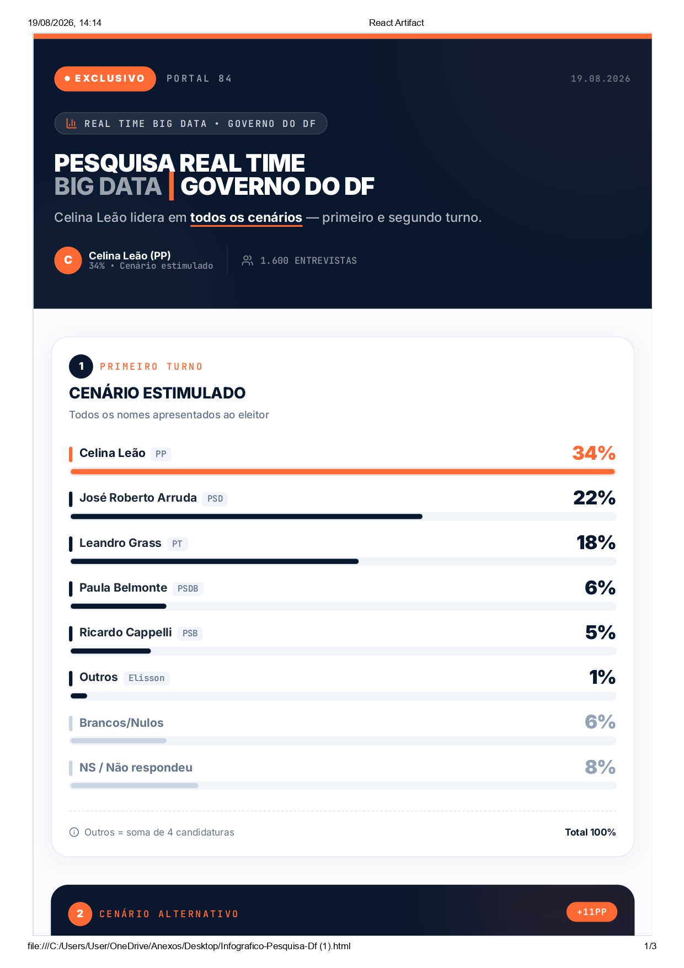Click the orange C avatar circle
The height and width of the screenshot is (968, 684).
[68, 260]
